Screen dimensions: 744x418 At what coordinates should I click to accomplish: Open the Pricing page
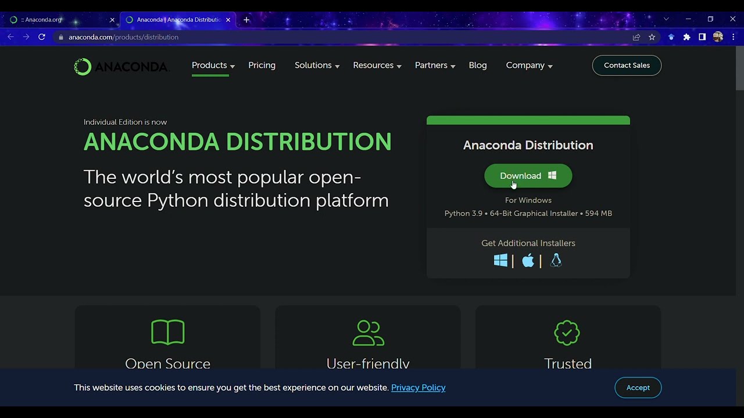(262, 66)
